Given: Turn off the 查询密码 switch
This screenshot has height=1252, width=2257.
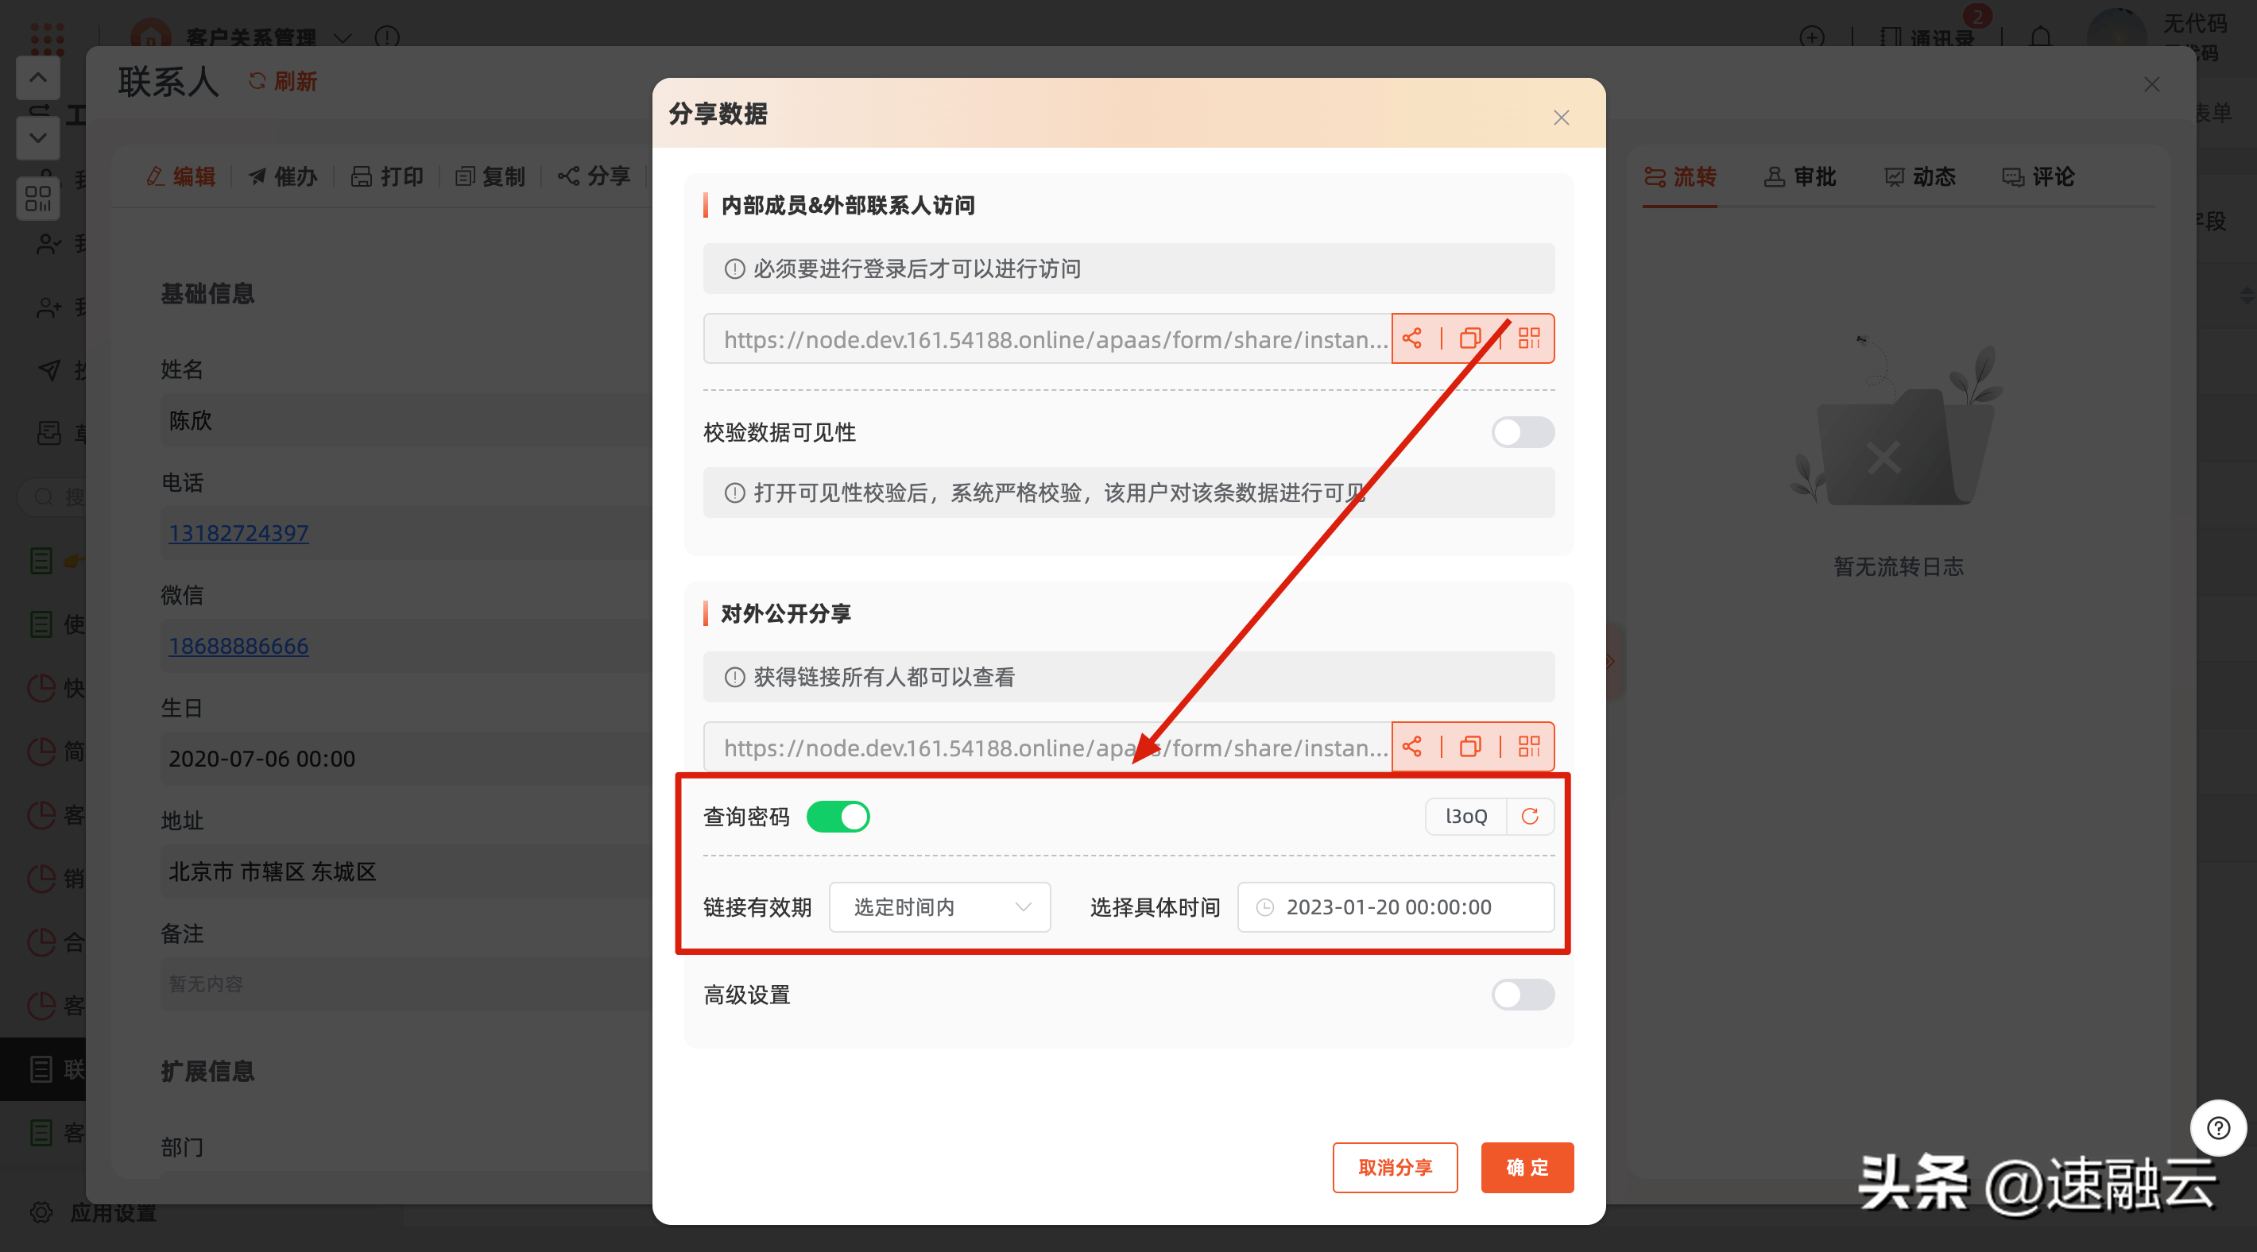Looking at the screenshot, I should pyautogui.click(x=838, y=817).
